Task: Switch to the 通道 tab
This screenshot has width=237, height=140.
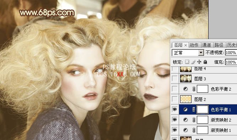Action: [206, 45]
